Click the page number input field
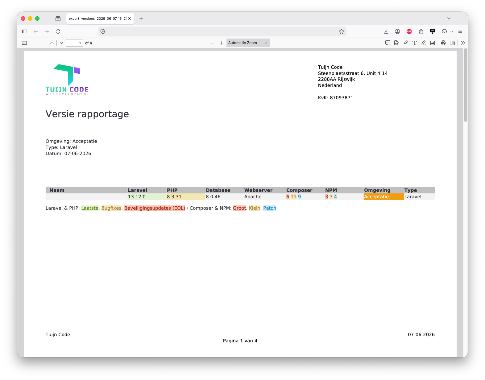Image resolution: width=485 pixels, height=380 pixels. coord(75,43)
